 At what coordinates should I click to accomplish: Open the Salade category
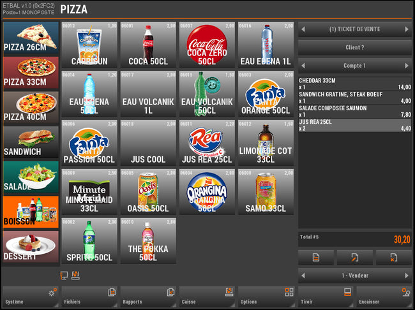[x=31, y=177]
